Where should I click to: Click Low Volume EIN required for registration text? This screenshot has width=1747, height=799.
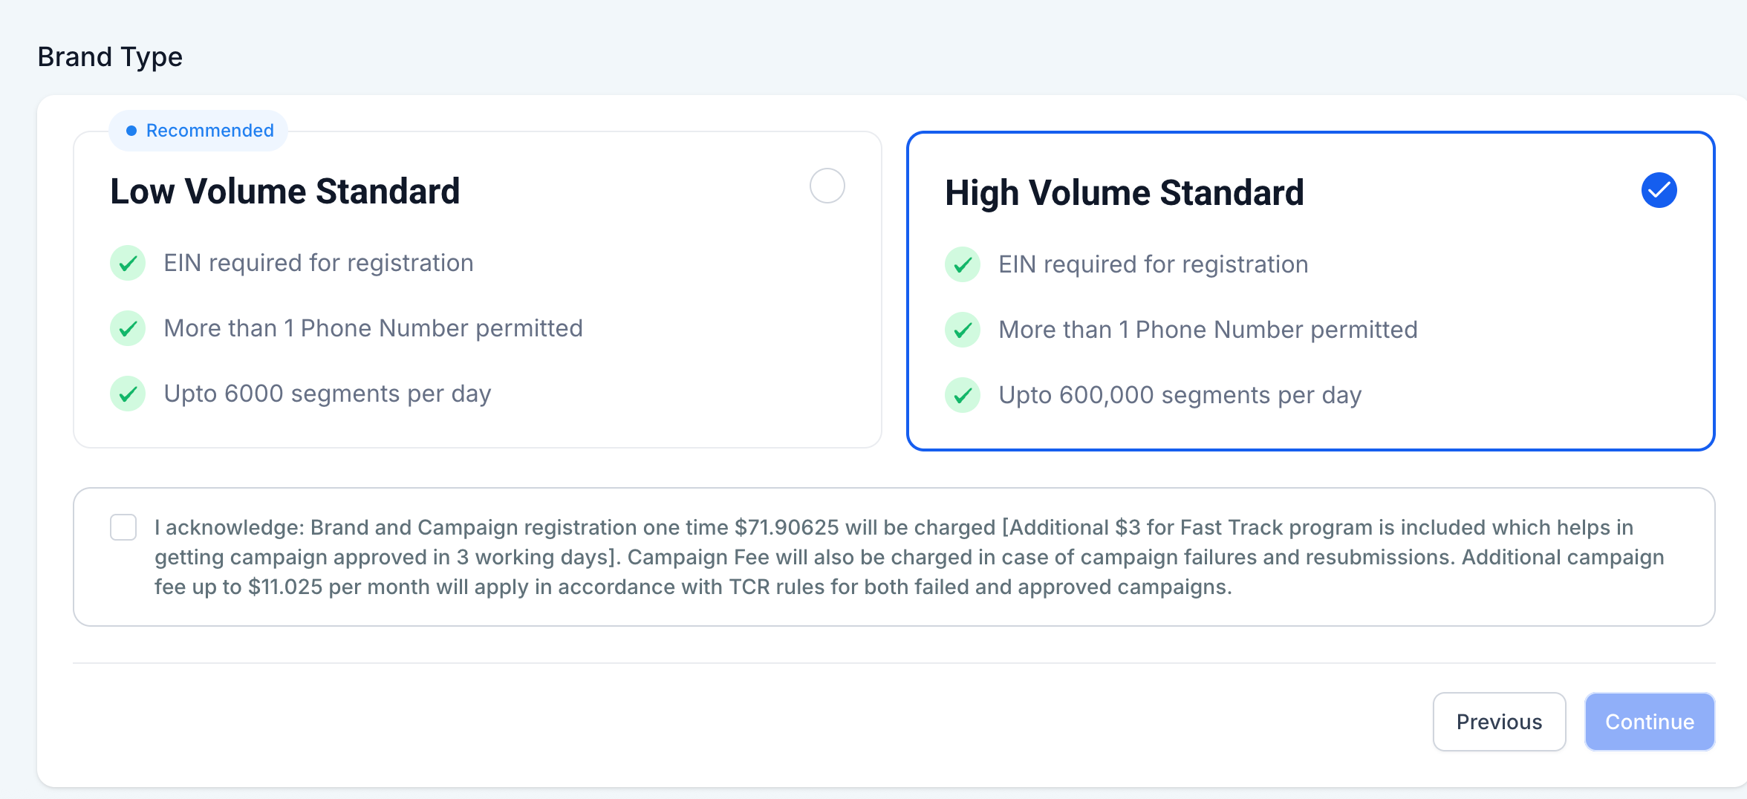coord(319,263)
